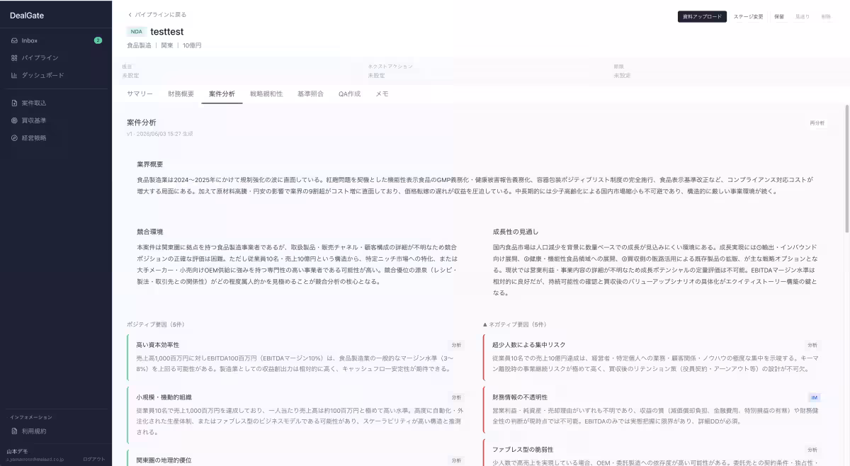Run 再分析 on the case analysis
The height and width of the screenshot is (466, 850).
[817, 123]
